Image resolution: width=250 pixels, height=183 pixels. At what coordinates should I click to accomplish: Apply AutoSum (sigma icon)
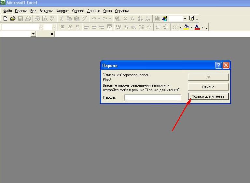[125, 19]
